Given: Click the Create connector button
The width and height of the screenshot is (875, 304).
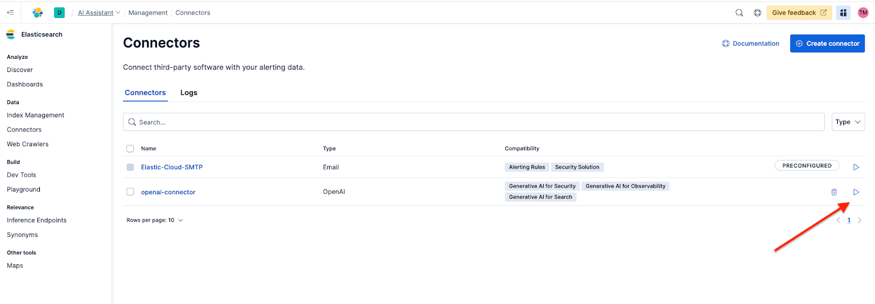Looking at the screenshot, I should point(827,44).
